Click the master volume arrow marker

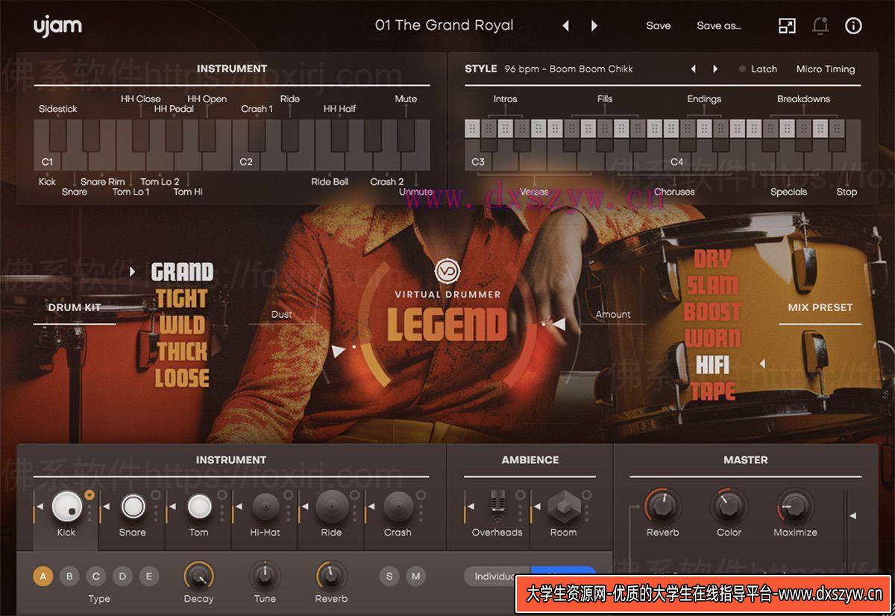[x=853, y=515]
